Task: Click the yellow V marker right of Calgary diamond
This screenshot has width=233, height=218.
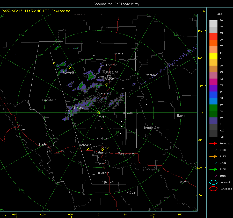Action: (x=108, y=148)
